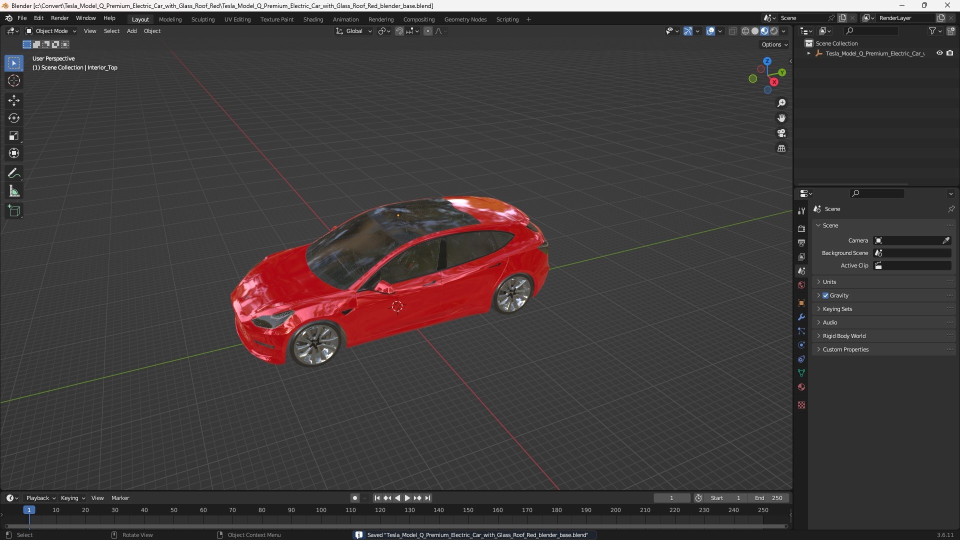The height and width of the screenshot is (540, 960).
Task: Open the Output properties tab
Action: tap(801, 242)
